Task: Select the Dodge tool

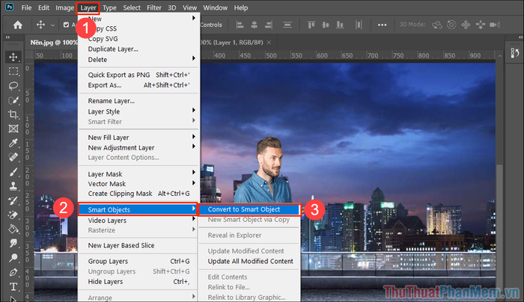Action: (x=13, y=258)
